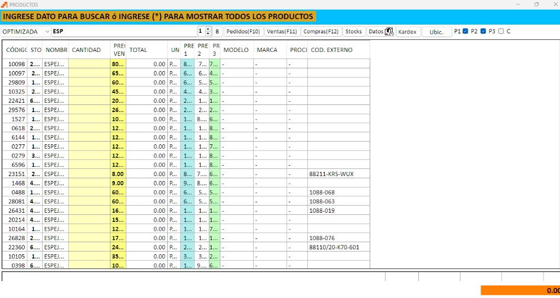Maximize the PRODUCTOS window
The width and height of the screenshot is (560, 298).
point(536,4)
